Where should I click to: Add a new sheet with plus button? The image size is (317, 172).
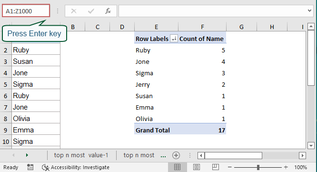click(x=176, y=155)
